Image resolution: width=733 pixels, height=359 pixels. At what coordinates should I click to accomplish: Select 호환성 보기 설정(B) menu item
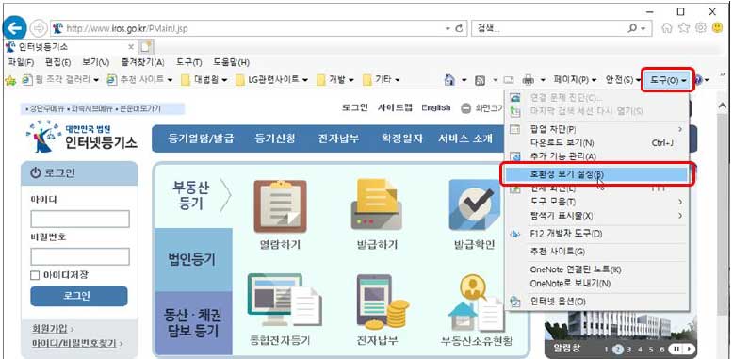597,174
